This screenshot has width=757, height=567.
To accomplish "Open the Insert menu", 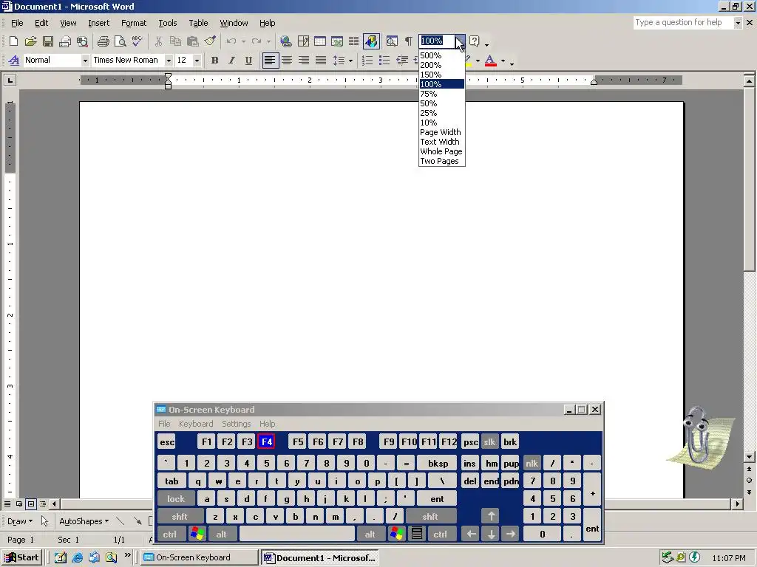I will (x=98, y=23).
